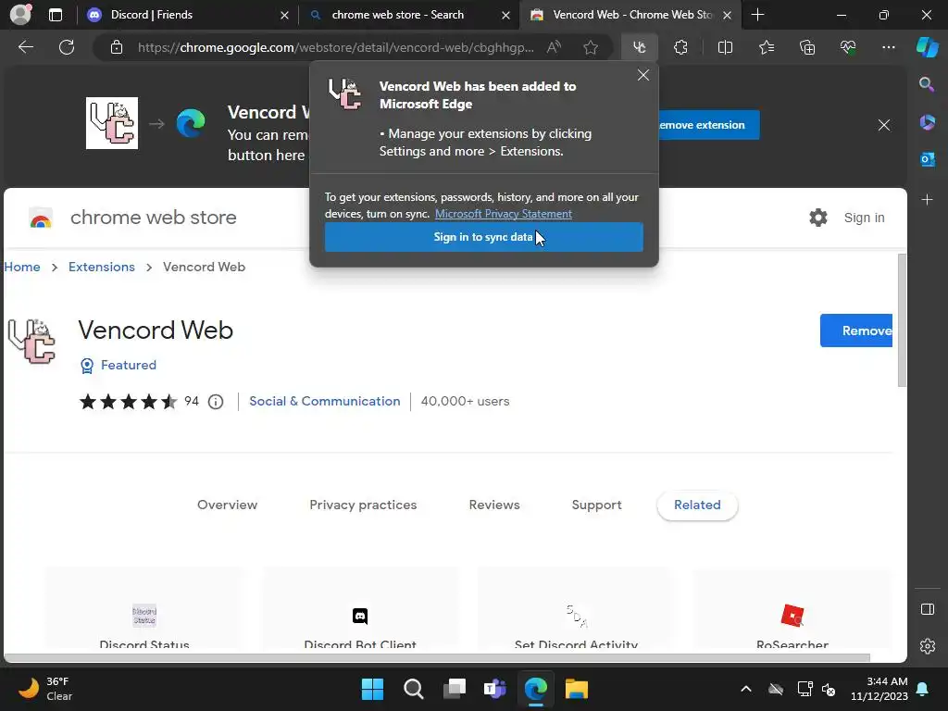Add a sidebar app with the plus icon
The image size is (948, 711).
coord(927,199)
